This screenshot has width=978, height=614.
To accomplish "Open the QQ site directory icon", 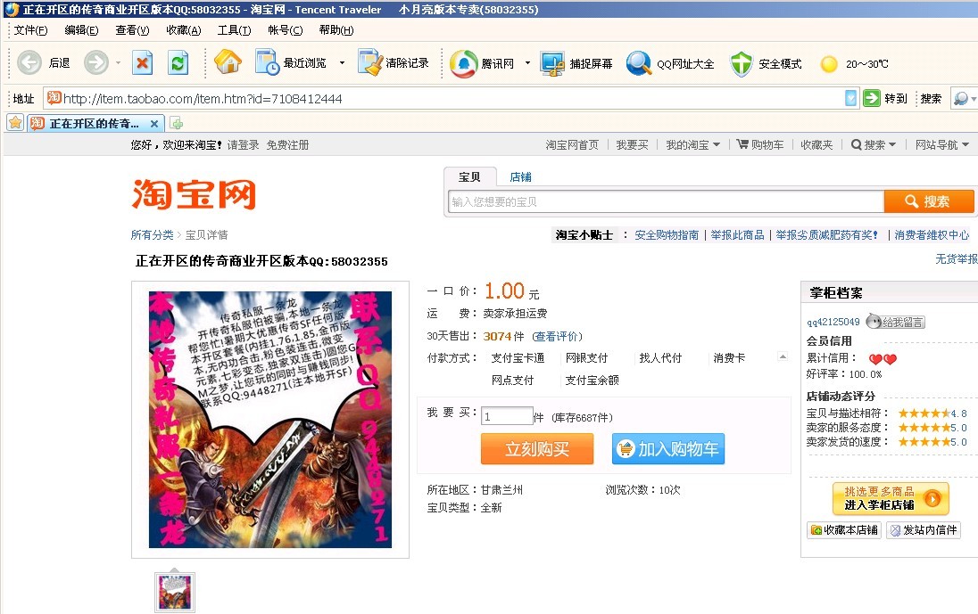I will 639,63.
